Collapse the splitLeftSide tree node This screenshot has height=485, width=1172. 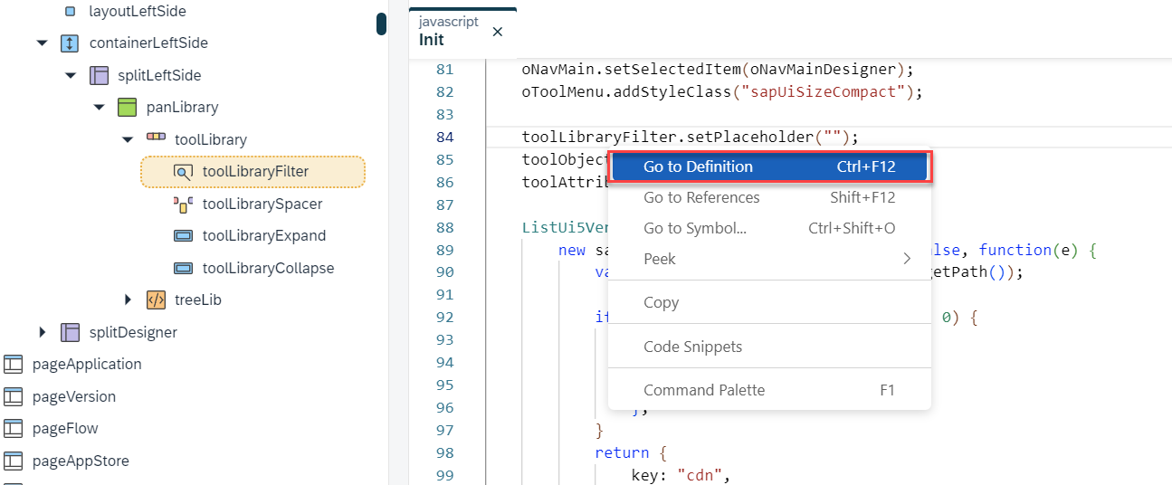pyautogui.click(x=71, y=75)
